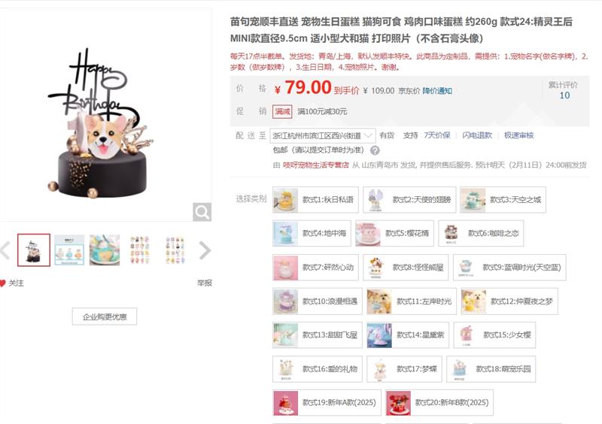Click the 满减 promotion tag

282,111
